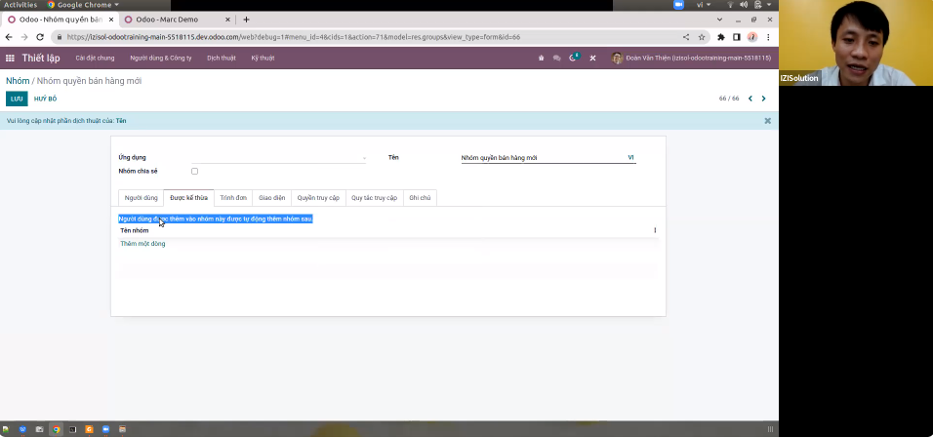Screen dimensions: 933x438
Task: Go to previous record arrow
Action: (750, 99)
